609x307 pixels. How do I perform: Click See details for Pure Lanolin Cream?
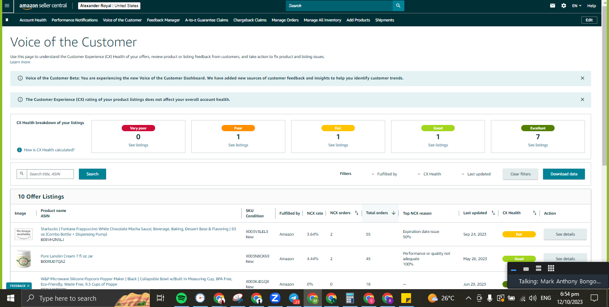[565, 258]
